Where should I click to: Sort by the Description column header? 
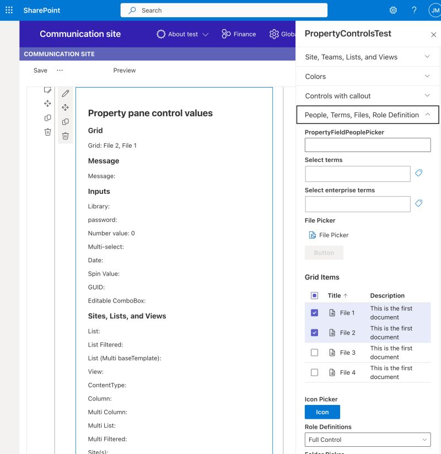[x=387, y=296]
